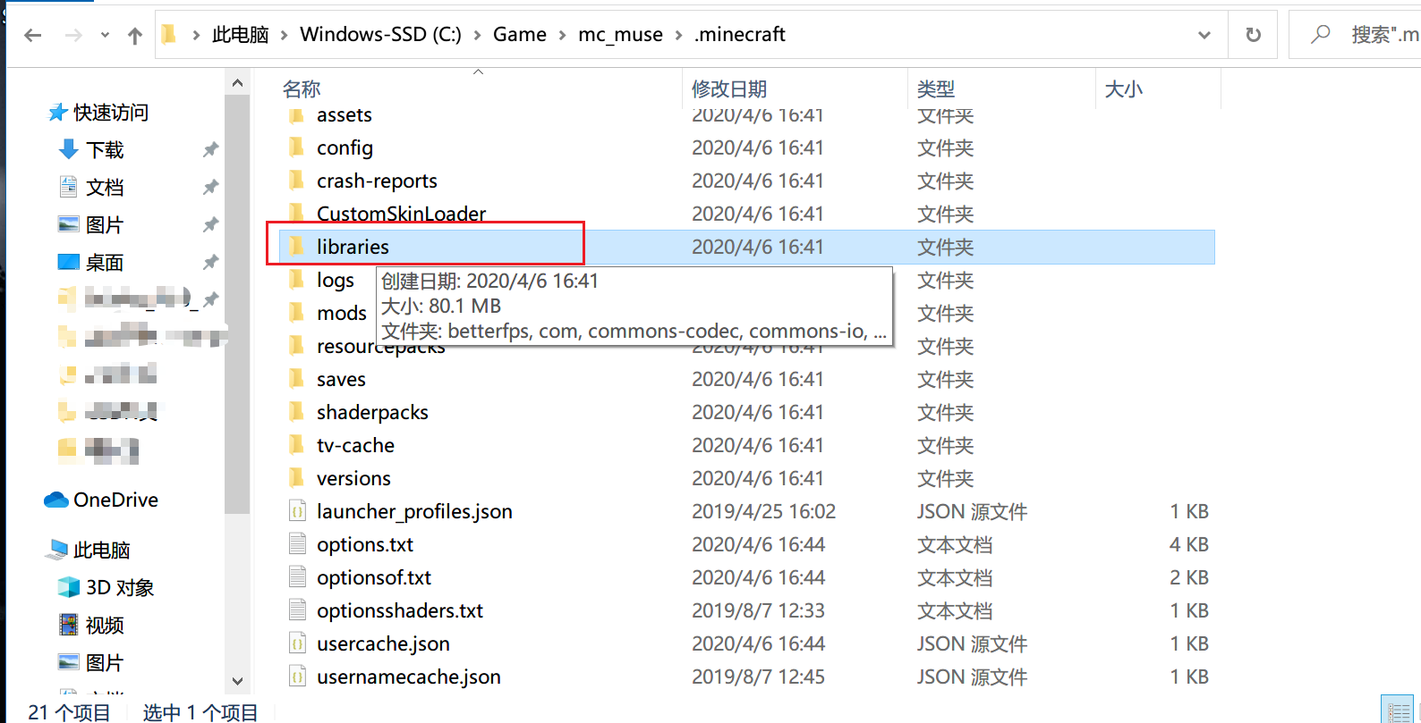Select the config folder icon

click(297, 147)
